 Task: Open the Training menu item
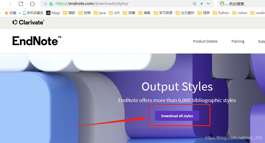coord(238,41)
